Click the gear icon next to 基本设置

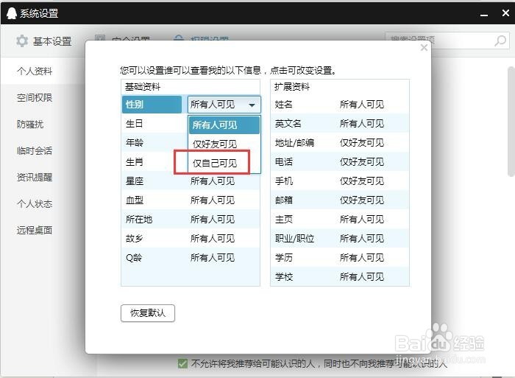tap(22, 41)
